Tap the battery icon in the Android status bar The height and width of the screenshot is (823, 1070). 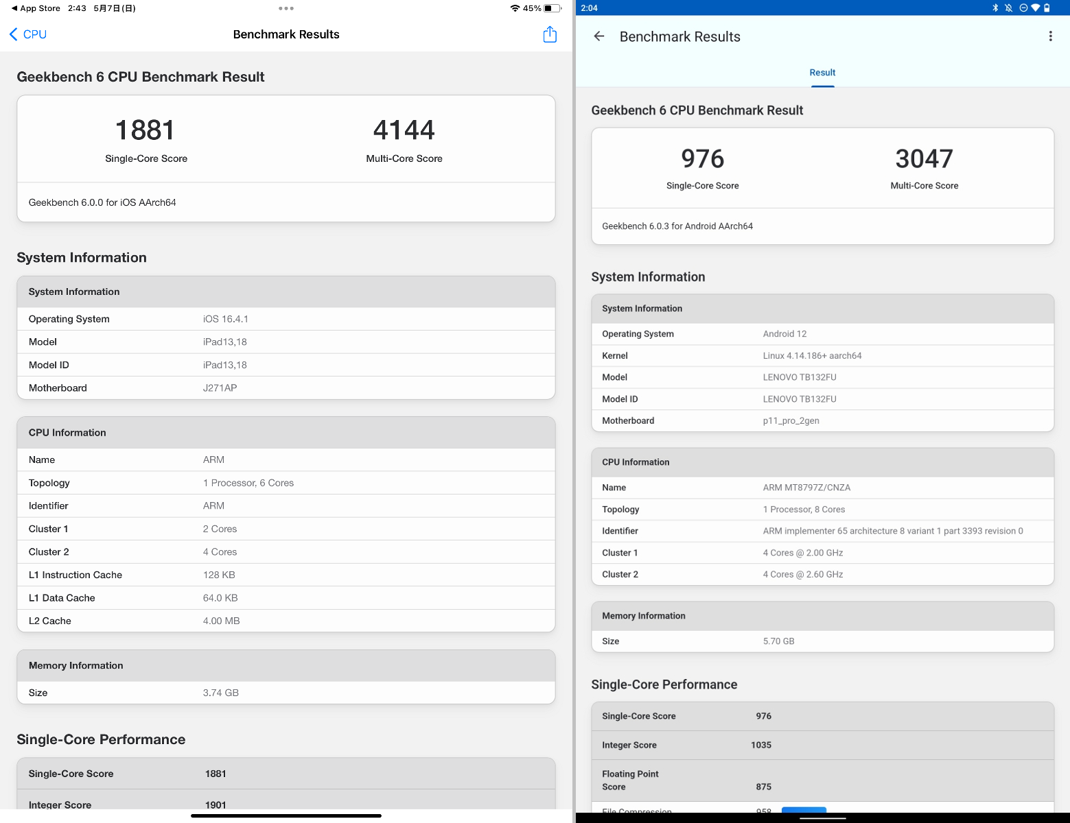click(1046, 8)
